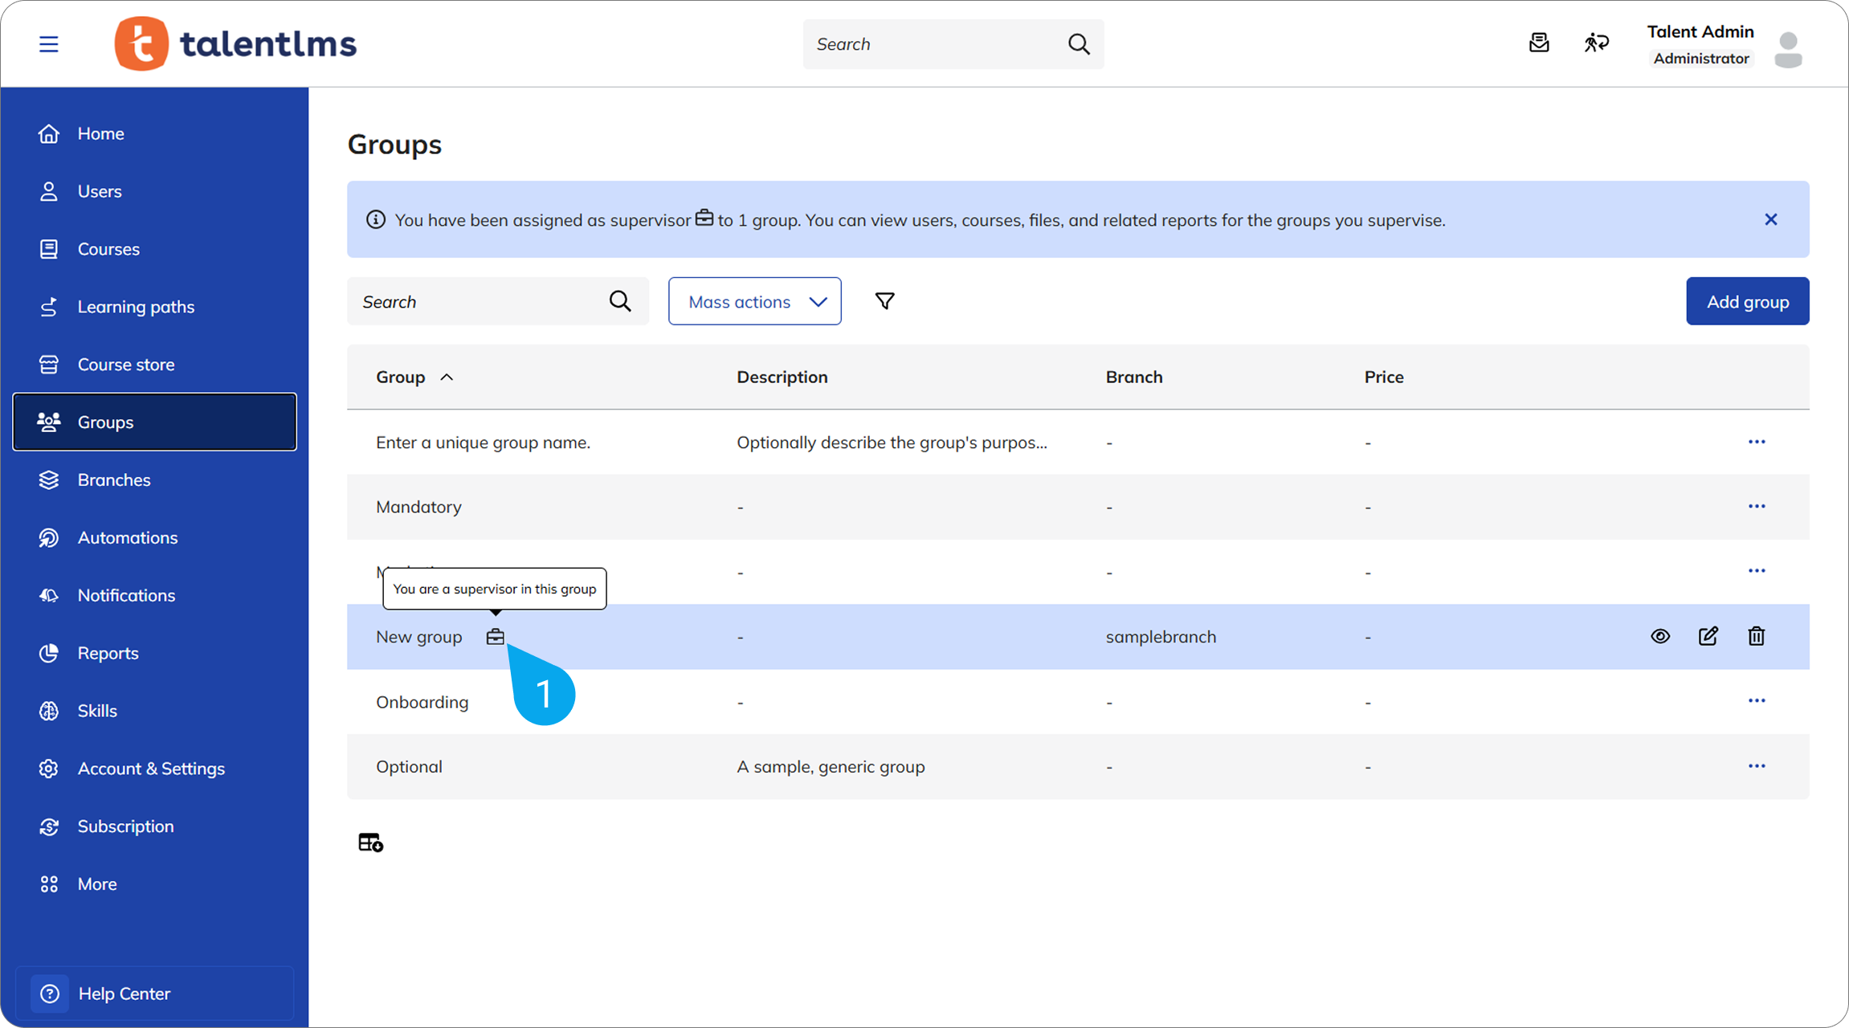The width and height of the screenshot is (1849, 1028).
Task: Open the messages inbox icon
Action: 1539,43
